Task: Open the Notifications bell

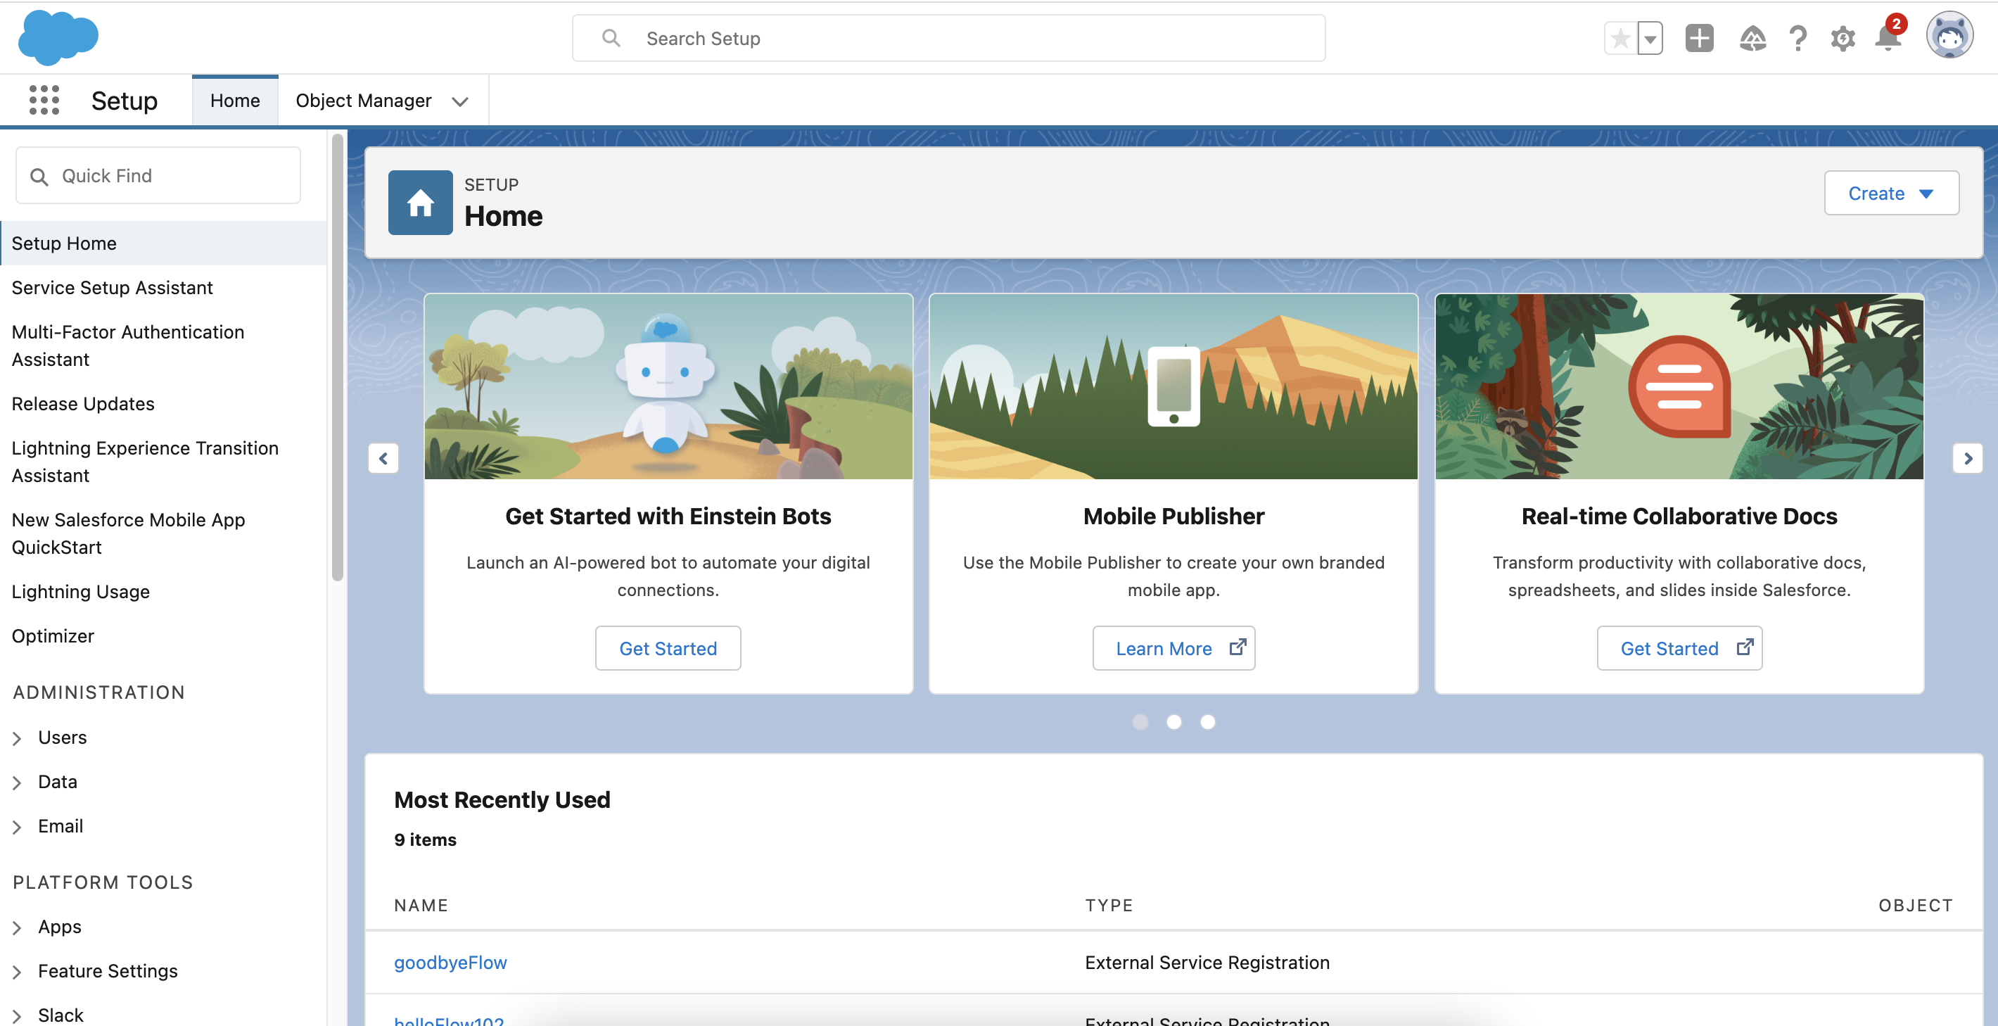Action: click(x=1887, y=38)
